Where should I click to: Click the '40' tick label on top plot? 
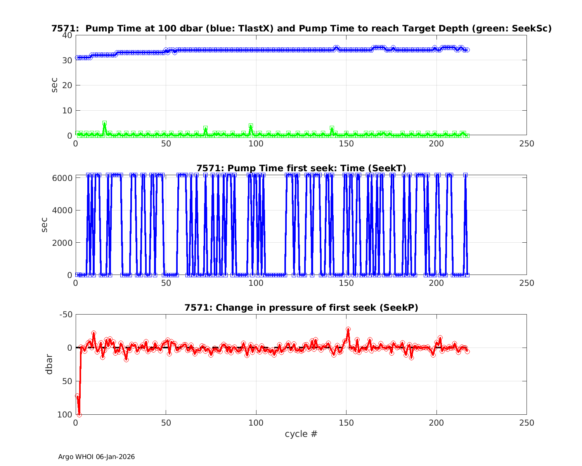point(67,35)
